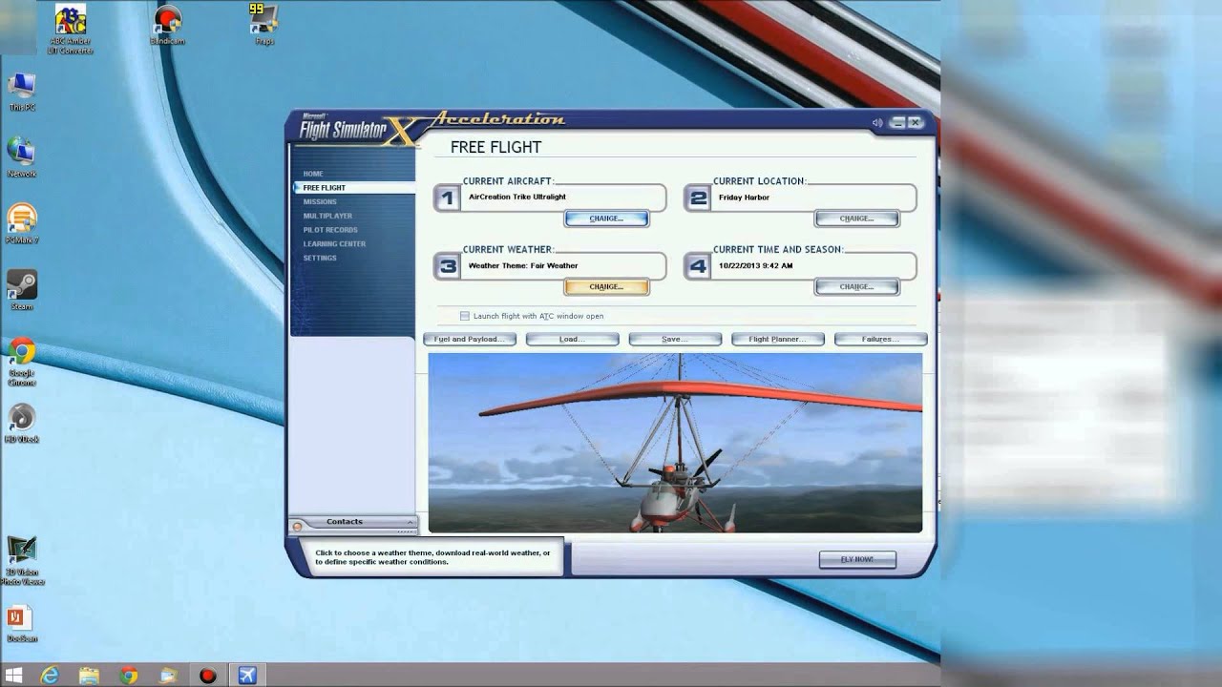The height and width of the screenshot is (687, 1222).
Task: Click the Contacts panel header
Action: 352,522
